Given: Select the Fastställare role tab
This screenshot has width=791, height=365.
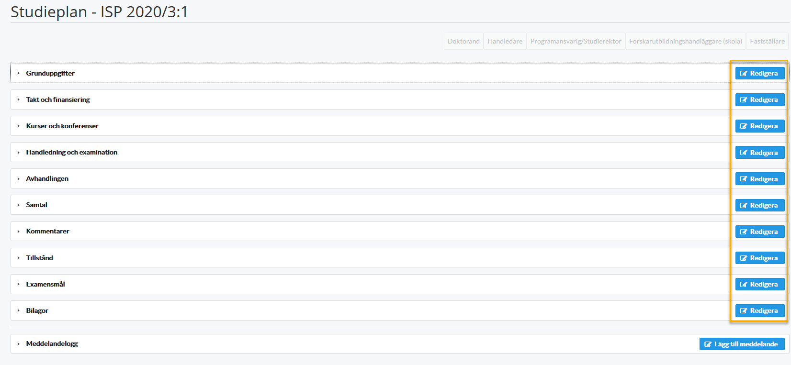Looking at the screenshot, I should (768, 41).
